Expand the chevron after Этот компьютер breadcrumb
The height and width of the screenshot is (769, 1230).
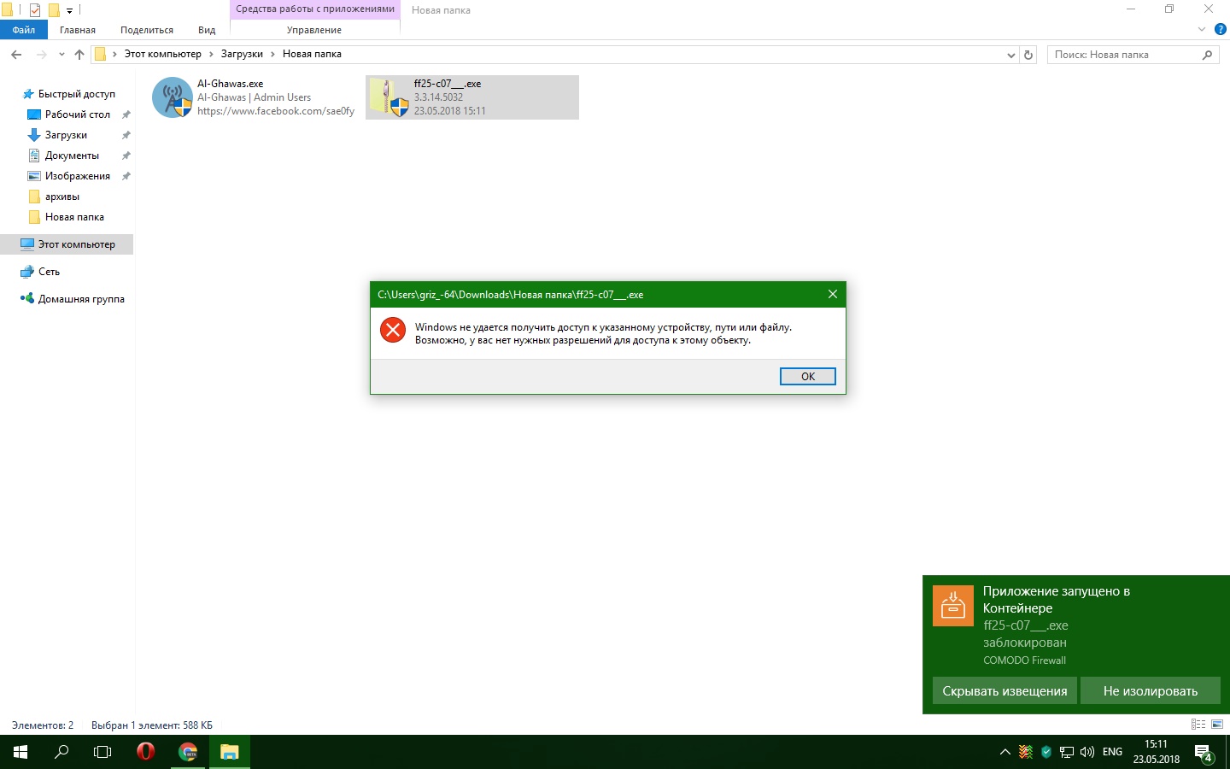(211, 54)
